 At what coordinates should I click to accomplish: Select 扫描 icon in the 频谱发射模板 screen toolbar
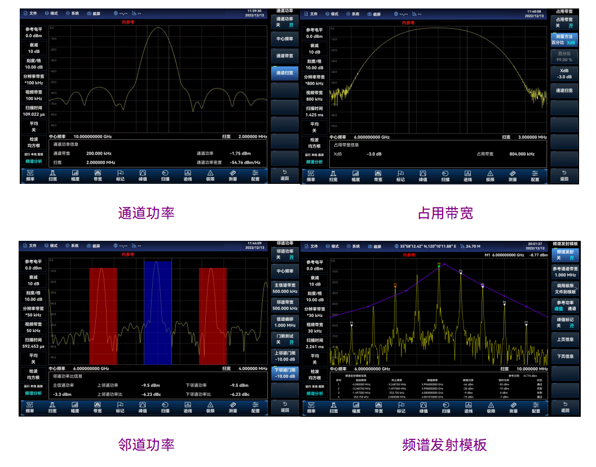445,408
